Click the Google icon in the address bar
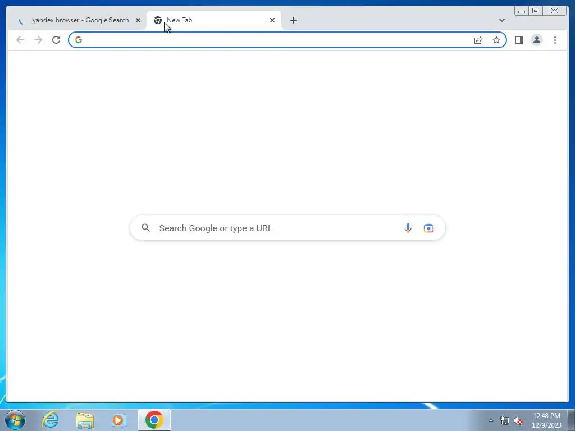Screen dimensions: 575x431 (x=79, y=40)
